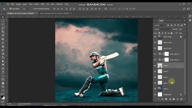Click the Layers panel tab
Screen dimensions: 192x108
coord(161,21)
